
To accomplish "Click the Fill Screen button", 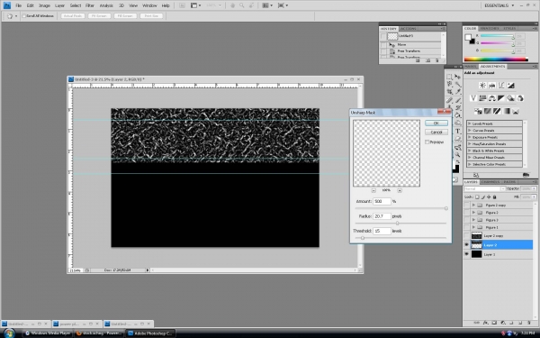I will point(125,16).
